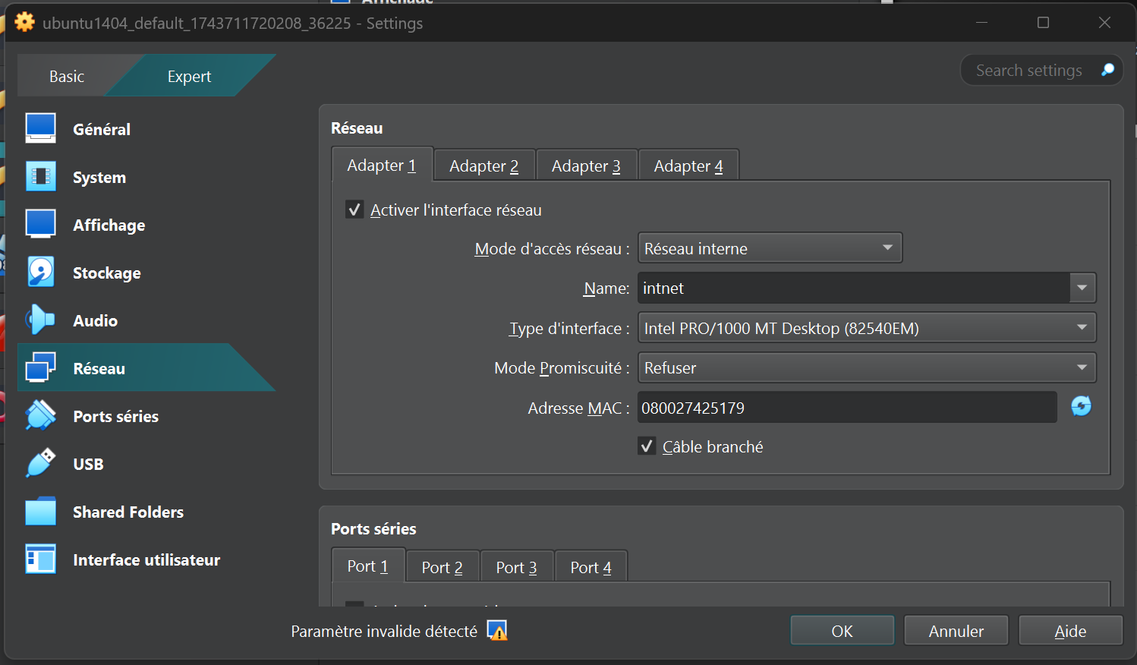The image size is (1137, 665).
Task: Switch to the Adapter 2 tab
Action: pyautogui.click(x=483, y=165)
